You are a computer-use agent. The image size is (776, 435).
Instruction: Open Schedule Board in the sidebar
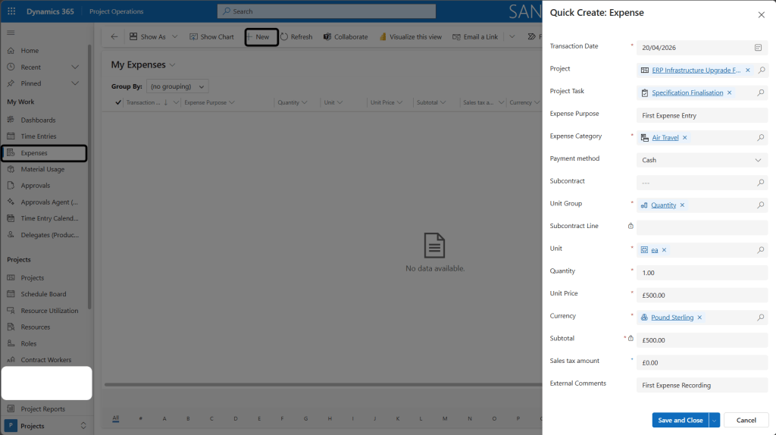[x=43, y=294]
